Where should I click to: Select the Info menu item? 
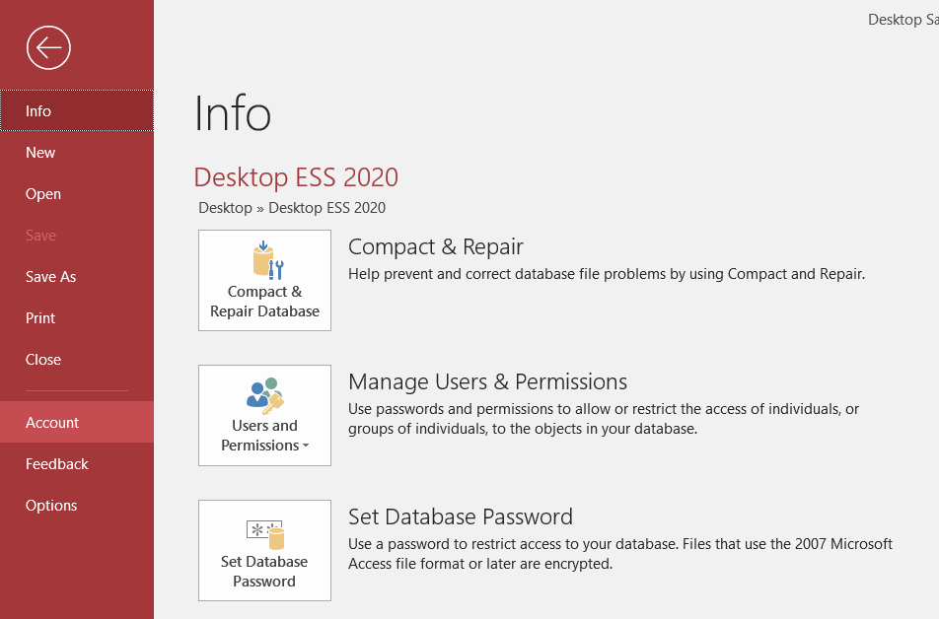(77, 110)
